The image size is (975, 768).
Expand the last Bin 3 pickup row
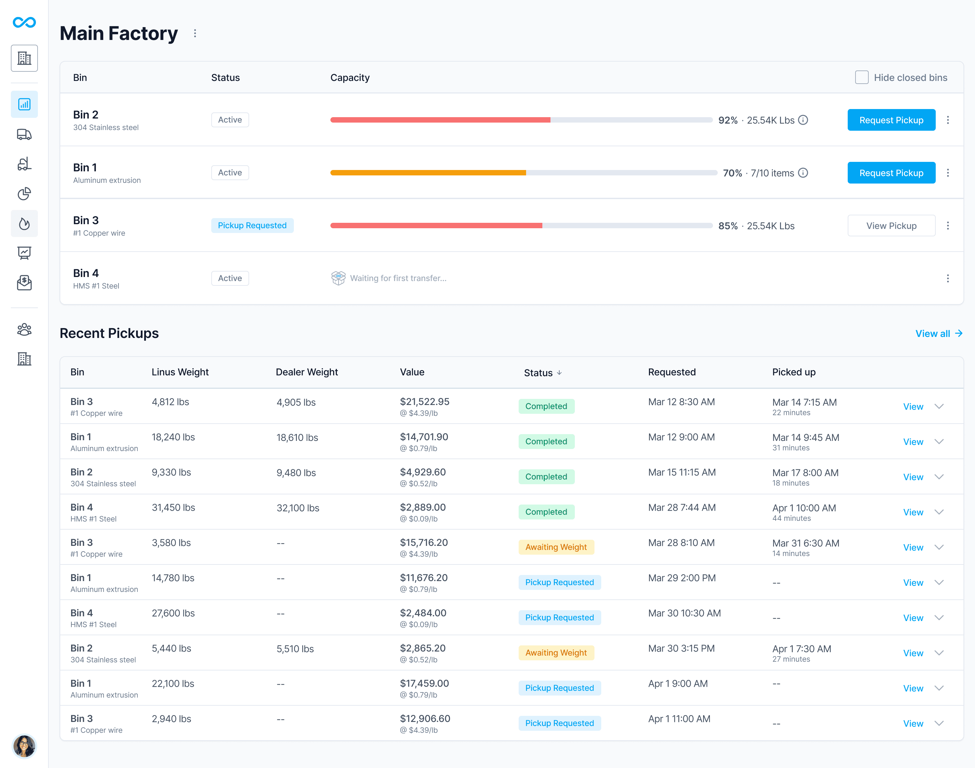tap(938, 724)
